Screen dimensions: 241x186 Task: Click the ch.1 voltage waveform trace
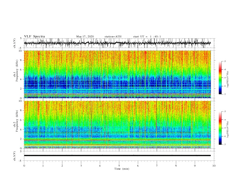117,43
